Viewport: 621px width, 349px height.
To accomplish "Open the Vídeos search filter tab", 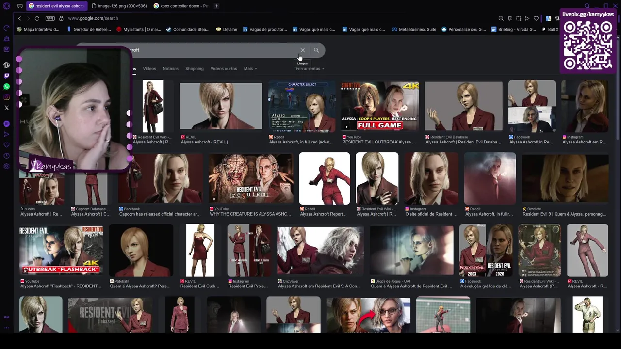I will pyautogui.click(x=149, y=69).
